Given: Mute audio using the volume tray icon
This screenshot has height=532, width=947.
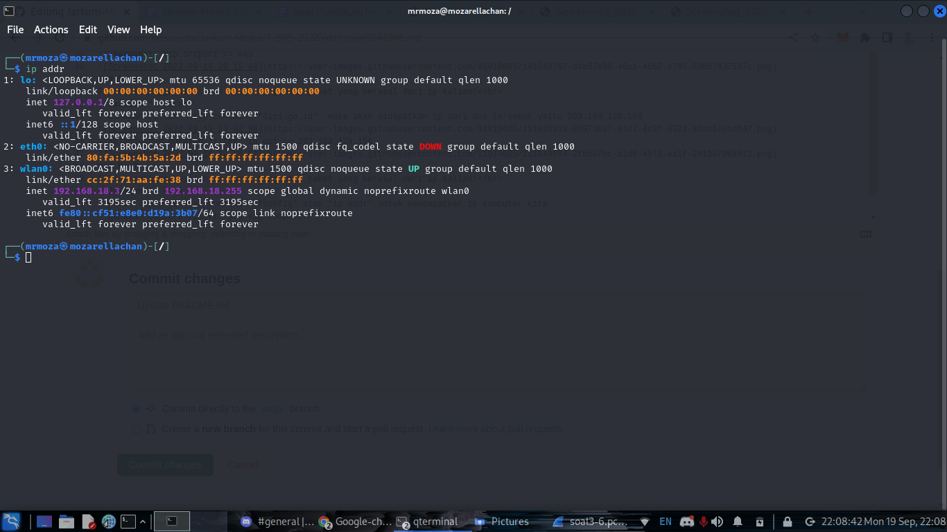Looking at the screenshot, I should (x=717, y=522).
